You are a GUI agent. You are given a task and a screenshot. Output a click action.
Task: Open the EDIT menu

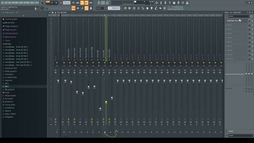point(6,3)
